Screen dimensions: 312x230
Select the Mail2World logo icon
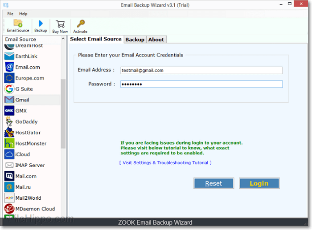point(9,198)
